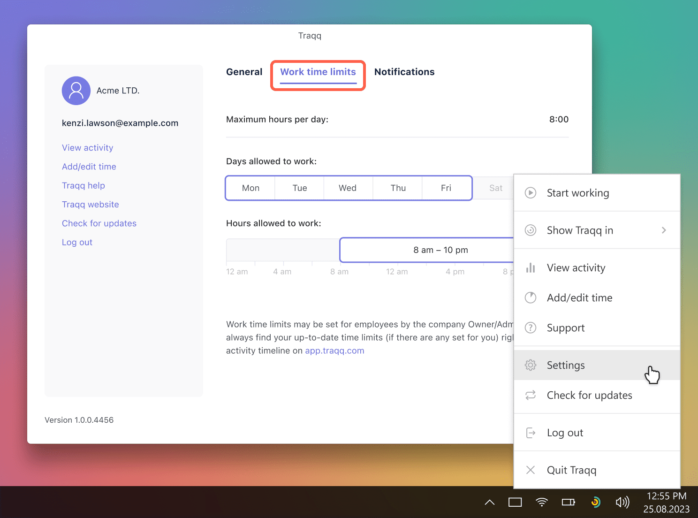This screenshot has width=698, height=518.
Task: Click the battery icon in system tray
Action: point(569,503)
